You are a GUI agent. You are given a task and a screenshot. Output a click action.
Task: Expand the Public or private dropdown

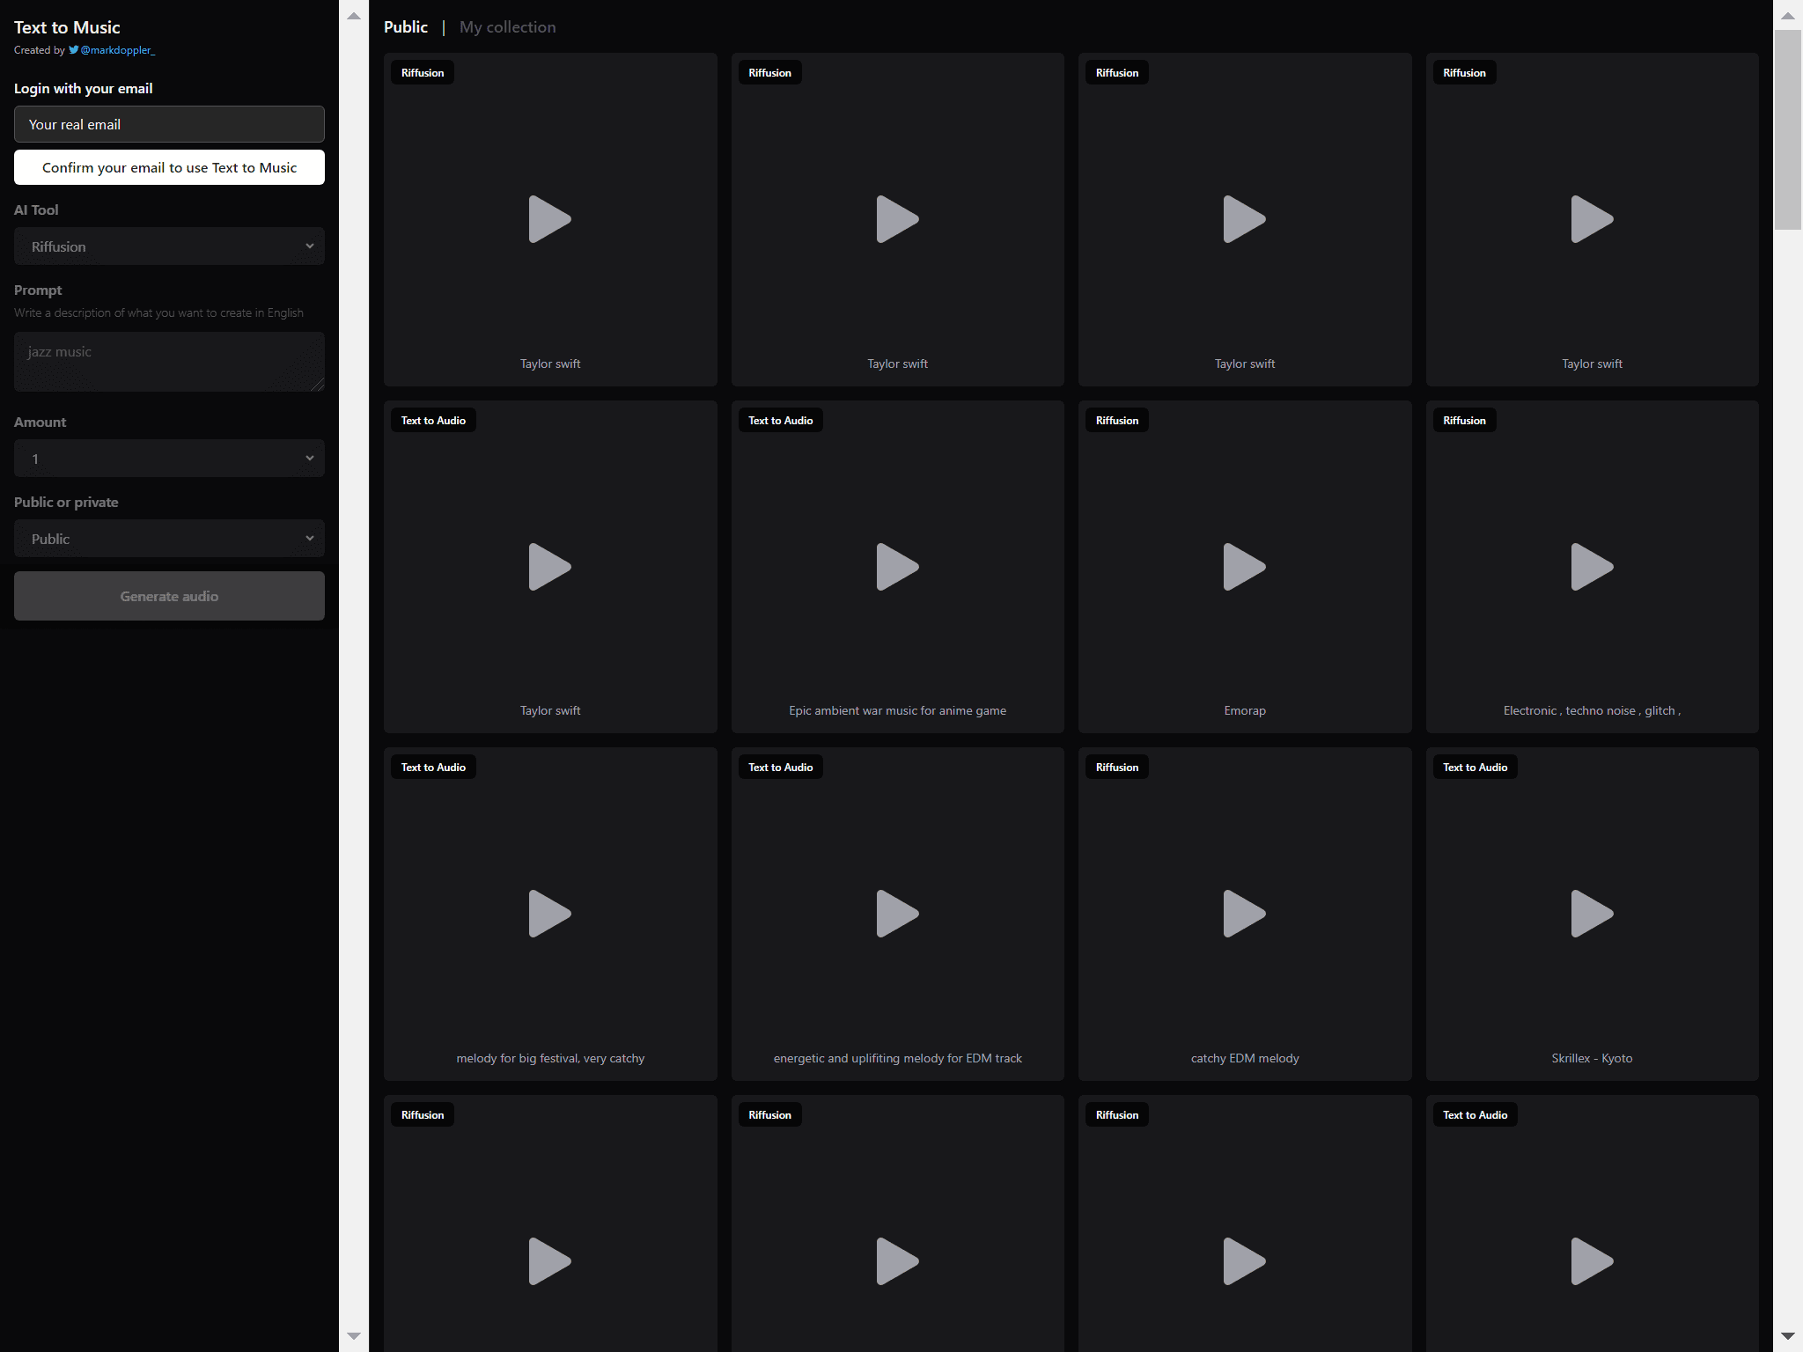[x=169, y=539]
